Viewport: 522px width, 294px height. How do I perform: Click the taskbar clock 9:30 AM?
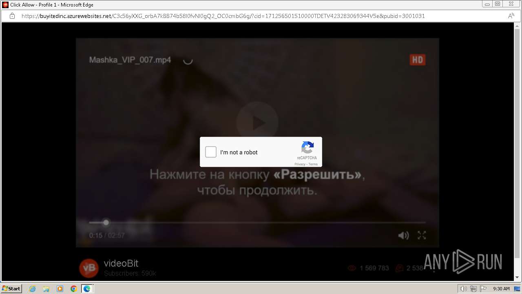pos(501,289)
